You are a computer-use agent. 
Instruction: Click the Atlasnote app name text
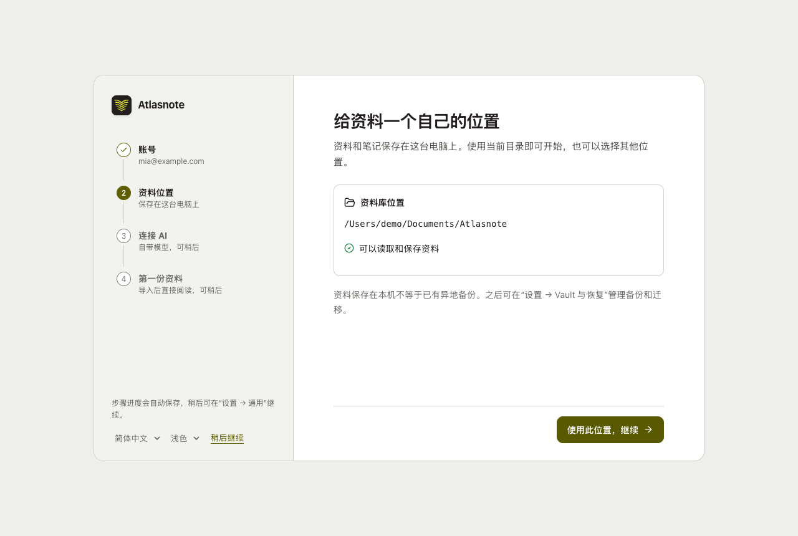161,105
